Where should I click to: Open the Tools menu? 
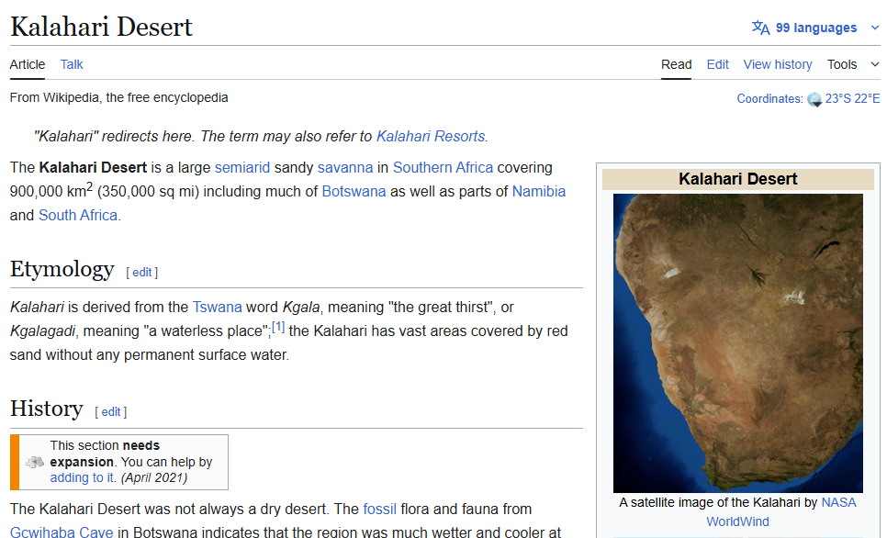(x=842, y=64)
